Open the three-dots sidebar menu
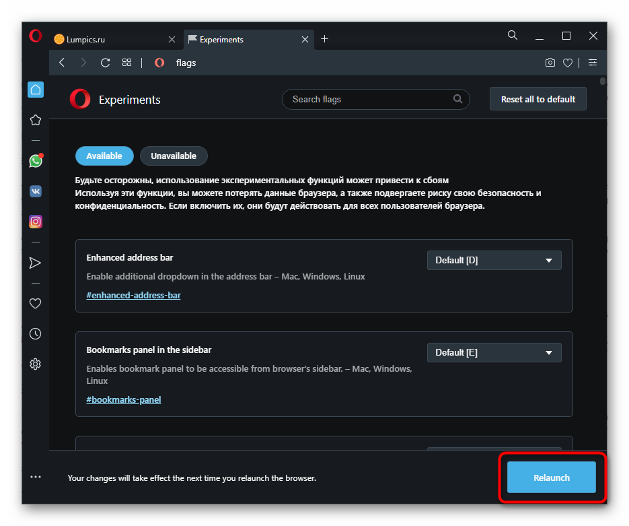 pyautogui.click(x=36, y=477)
